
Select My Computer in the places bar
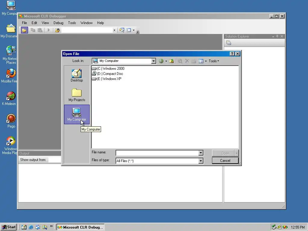pos(77,114)
